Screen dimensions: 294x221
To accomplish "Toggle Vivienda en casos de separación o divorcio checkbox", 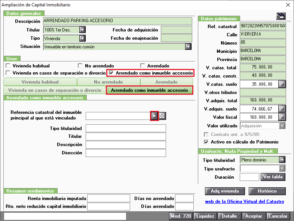I will 8,73.
